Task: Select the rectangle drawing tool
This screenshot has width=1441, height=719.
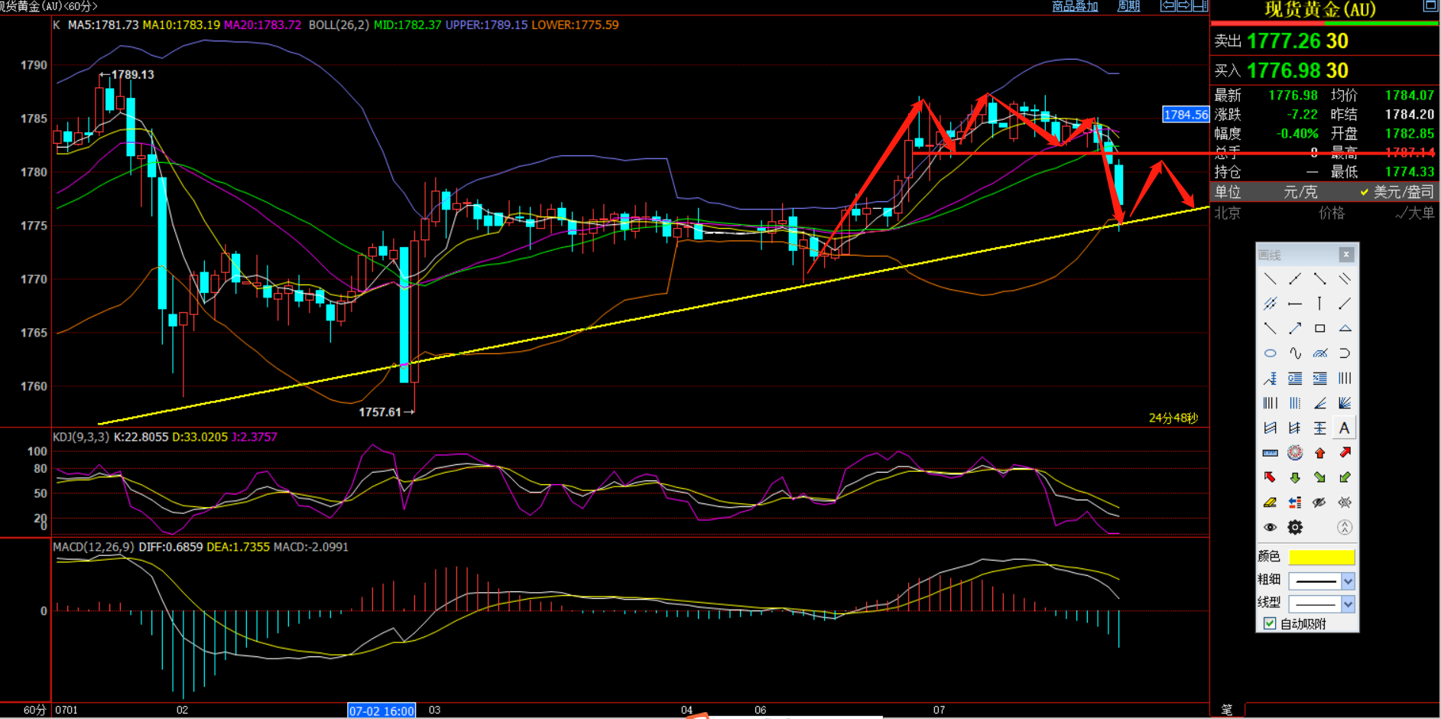Action: (x=1319, y=329)
